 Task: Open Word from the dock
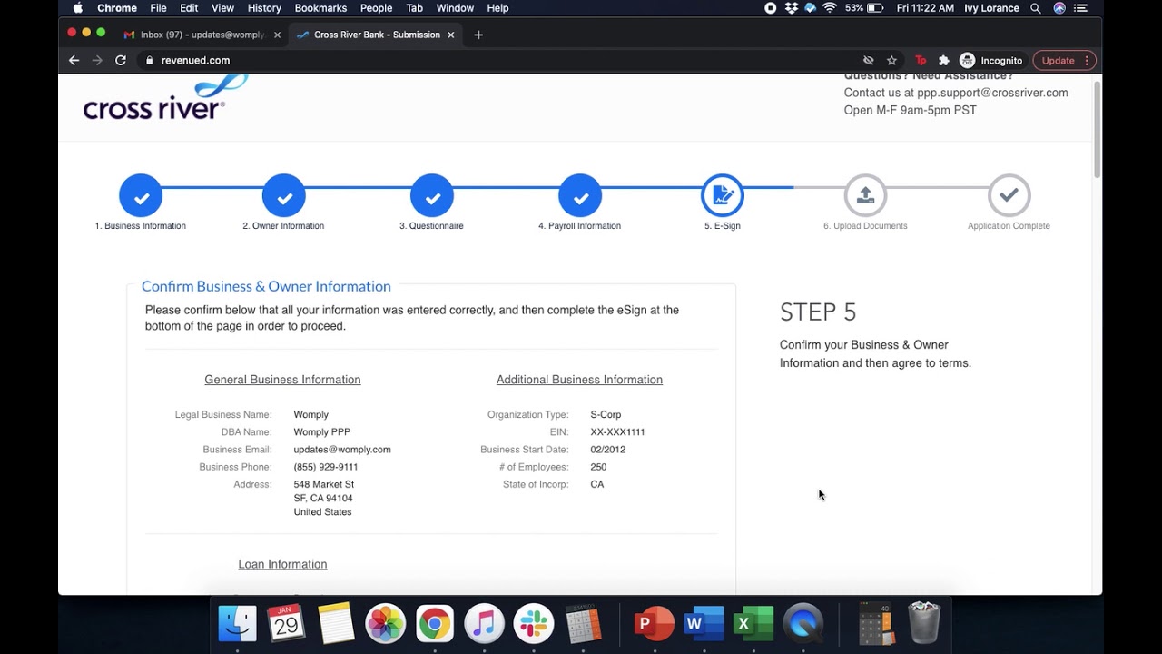tap(704, 624)
